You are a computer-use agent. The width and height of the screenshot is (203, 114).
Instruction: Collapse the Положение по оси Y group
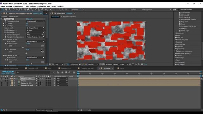[x=3, y=55]
